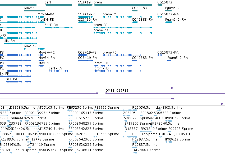Select the CG3419 gene bar

click(x=85, y=5)
